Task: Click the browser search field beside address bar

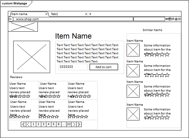Action: (x=149, y=19)
